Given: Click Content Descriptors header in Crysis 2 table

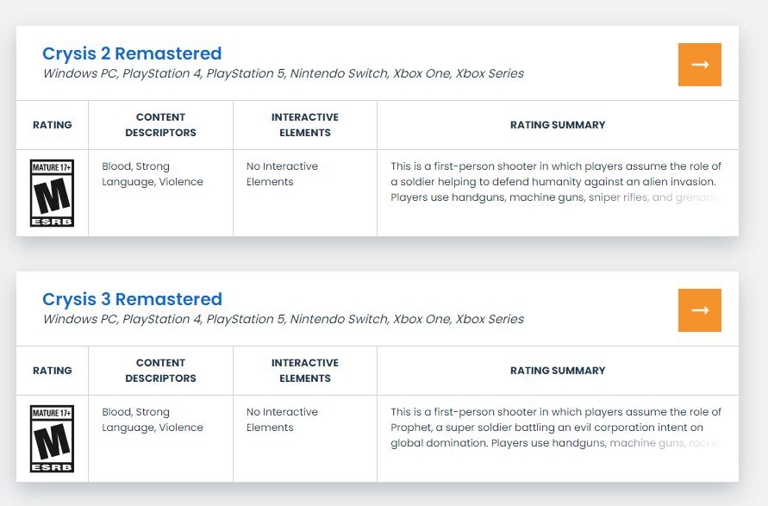Looking at the screenshot, I should pos(160,125).
